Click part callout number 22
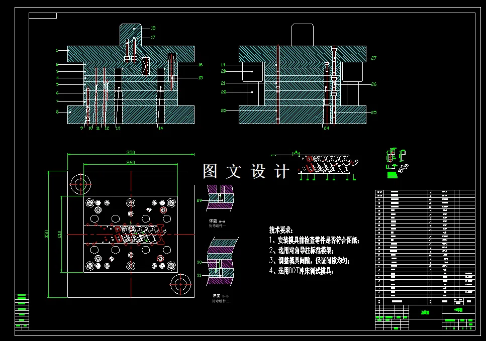 click(x=224, y=92)
